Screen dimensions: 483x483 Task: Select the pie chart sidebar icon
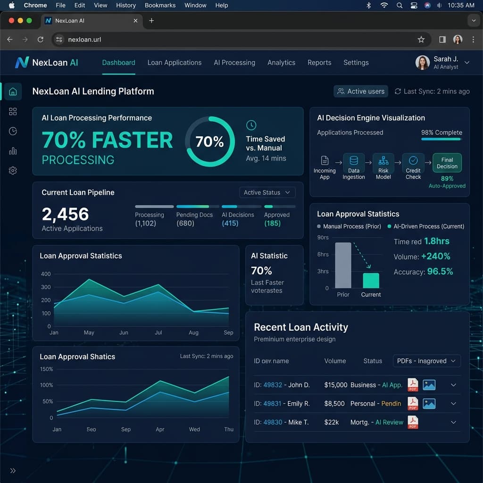pos(13,131)
